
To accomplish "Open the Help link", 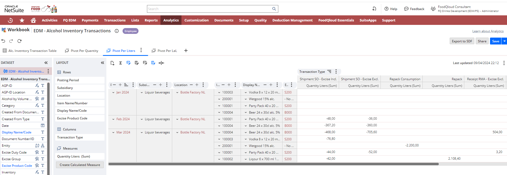I will [391, 9].
